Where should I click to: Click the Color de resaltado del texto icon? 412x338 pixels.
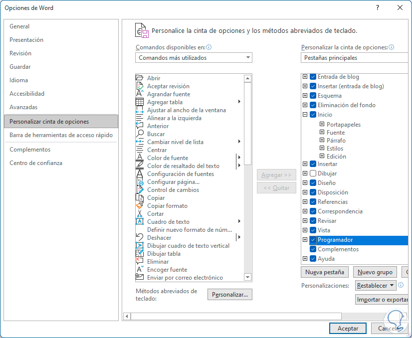click(140, 166)
